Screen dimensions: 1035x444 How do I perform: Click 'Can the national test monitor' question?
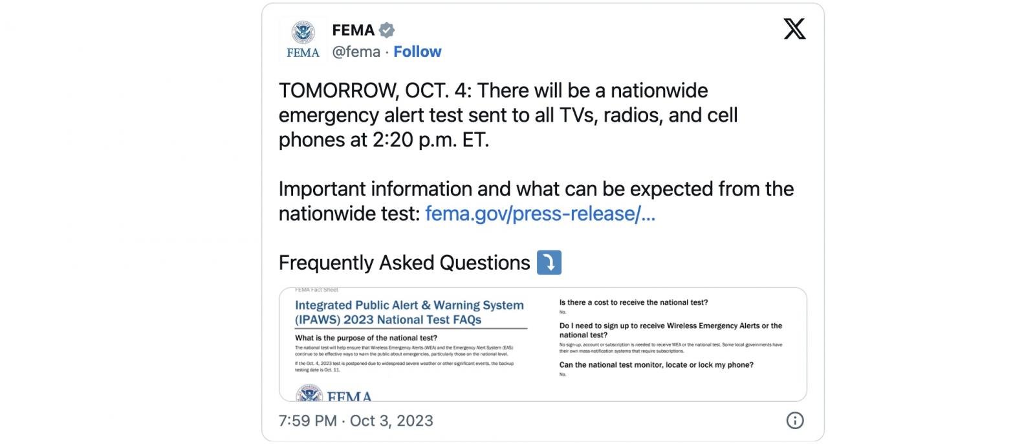pos(656,365)
